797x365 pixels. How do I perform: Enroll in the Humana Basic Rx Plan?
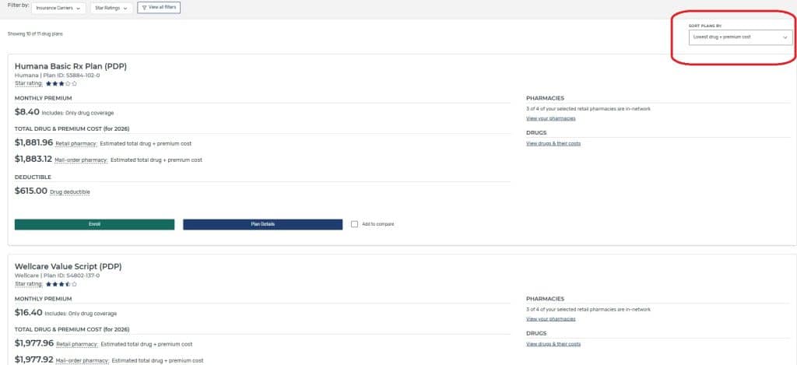94,224
